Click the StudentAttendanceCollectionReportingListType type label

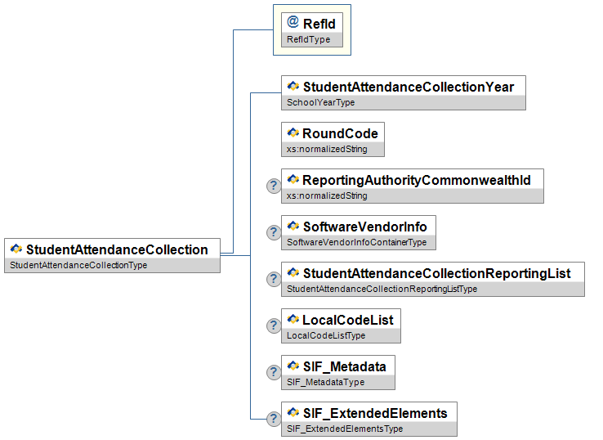pos(382,290)
